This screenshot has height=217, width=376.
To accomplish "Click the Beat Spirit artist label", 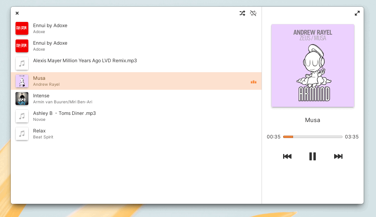I will point(43,137).
